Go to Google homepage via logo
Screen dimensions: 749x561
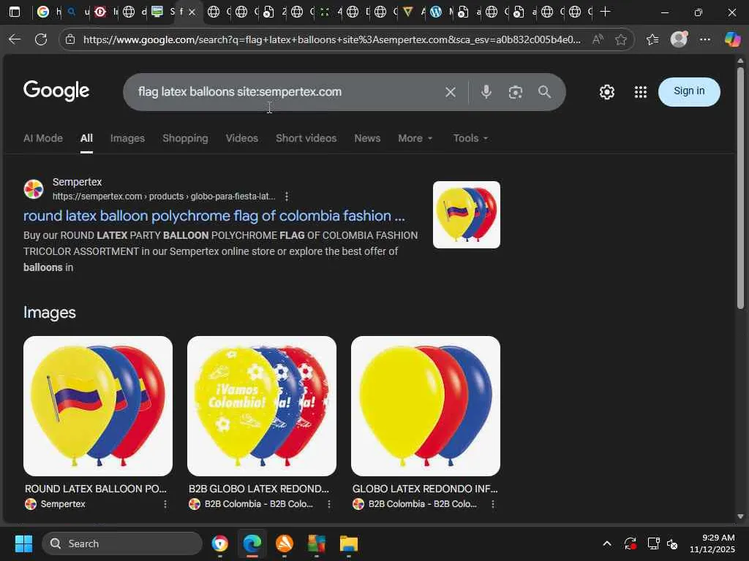56,91
